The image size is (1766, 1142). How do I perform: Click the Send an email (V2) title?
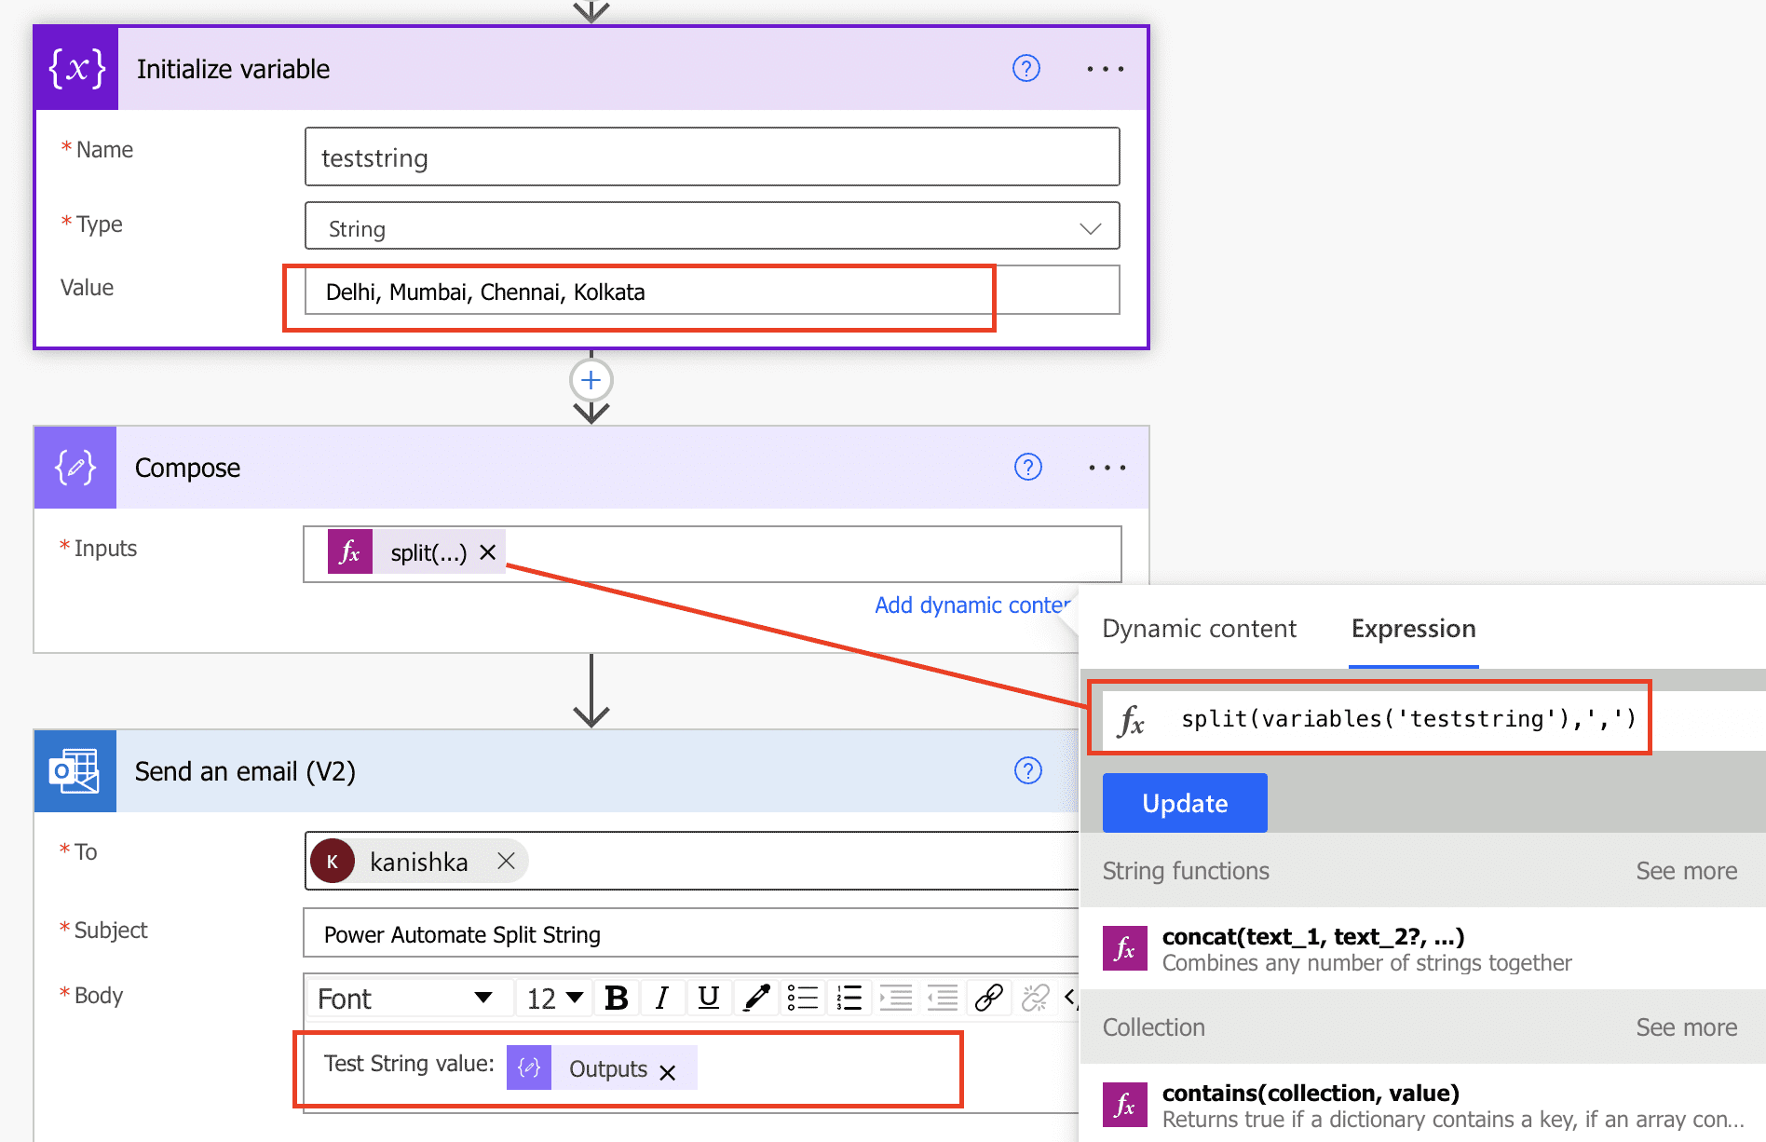pyautogui.click(x=245, y=771)
